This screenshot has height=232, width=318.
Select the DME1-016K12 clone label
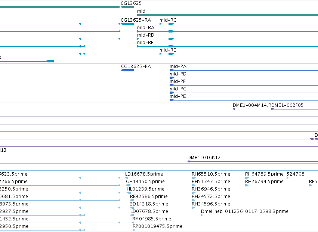pyautogui.click(x=204, y=158)
